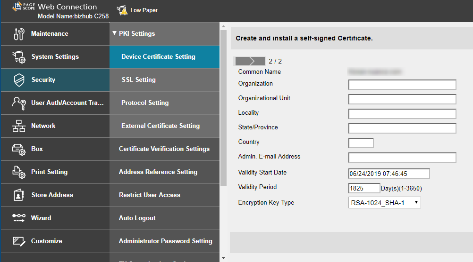Click the System Settings gear icon

click(19, 57)
